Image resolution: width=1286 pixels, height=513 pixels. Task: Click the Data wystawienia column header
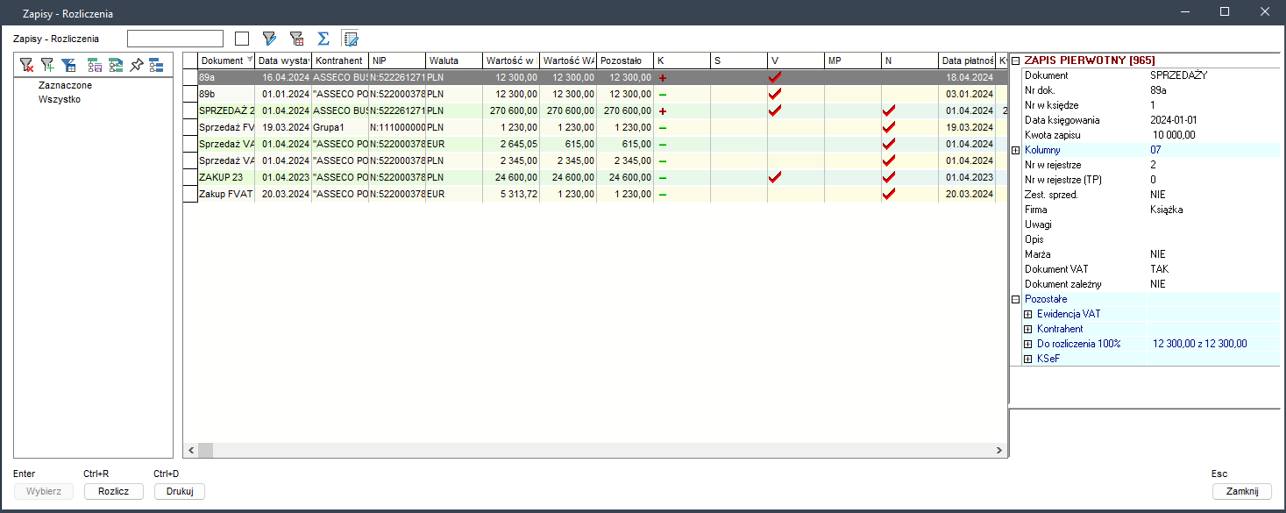pos(283,61)
